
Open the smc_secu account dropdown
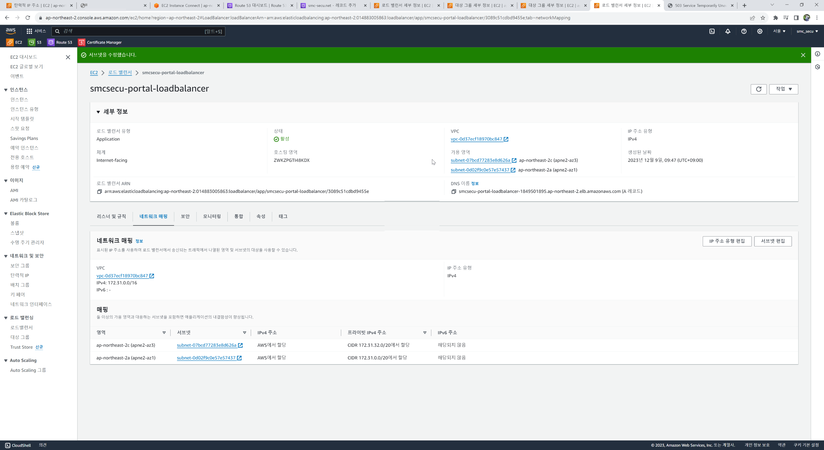[x=807, y=31]
